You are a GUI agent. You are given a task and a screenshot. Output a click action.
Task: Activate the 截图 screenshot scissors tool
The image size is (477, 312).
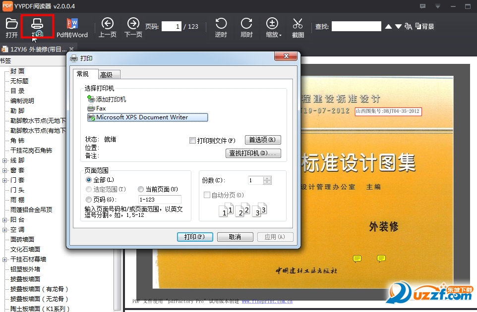pos(298,28)
